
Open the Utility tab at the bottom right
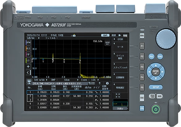click(x=120, y=109)
